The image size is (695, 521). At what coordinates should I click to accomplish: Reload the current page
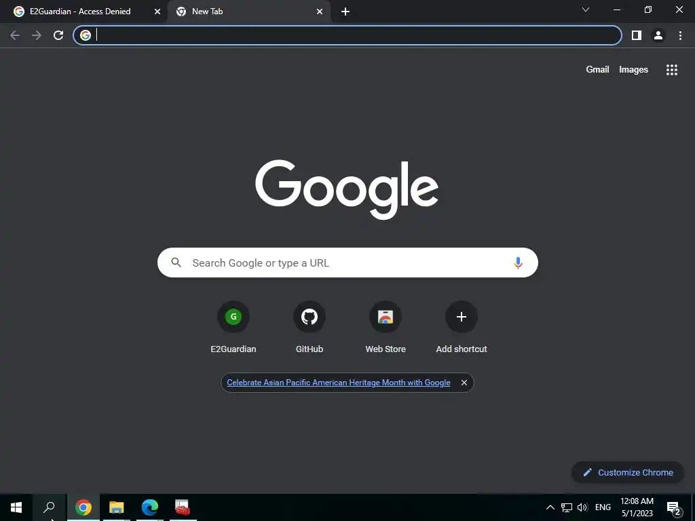(58, 35)
